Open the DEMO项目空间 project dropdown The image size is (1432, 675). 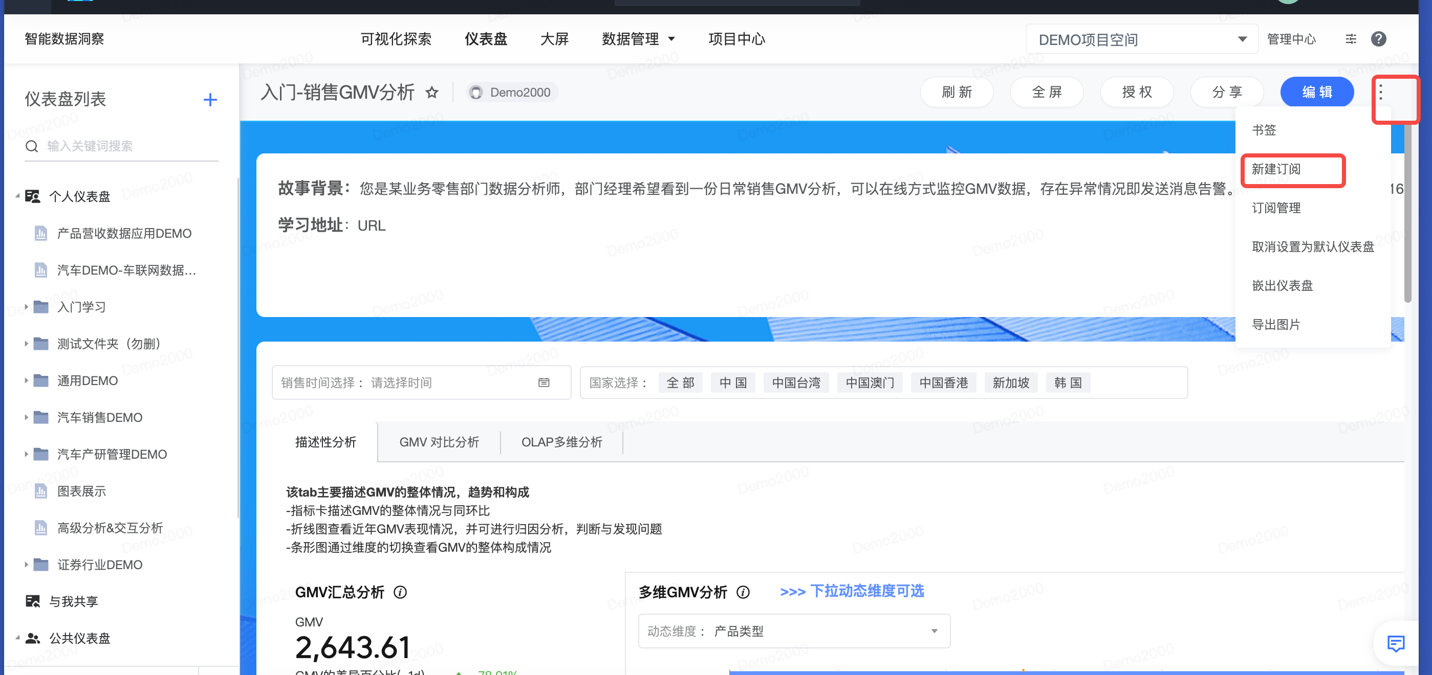pyautogui.click(x=1141, y=39)
